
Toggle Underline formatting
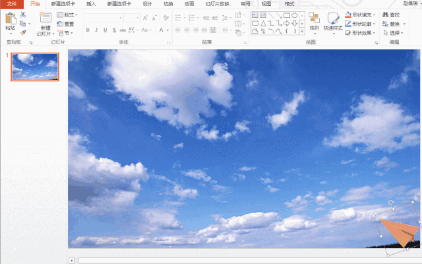coord(105,30)
